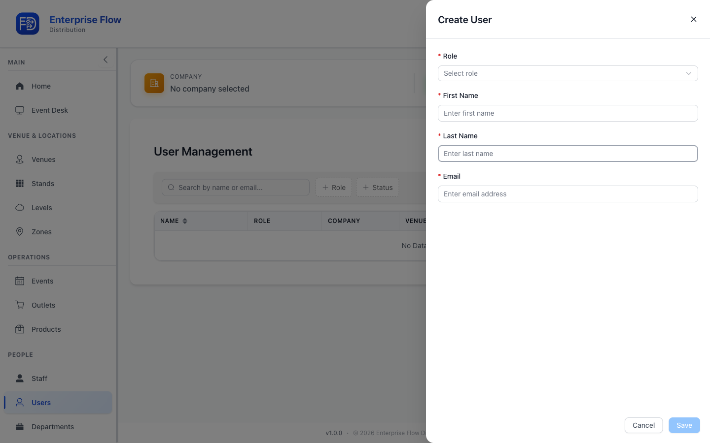Cancel creating the user
This screenshot has height=443, width=710.
click(643, 425)
